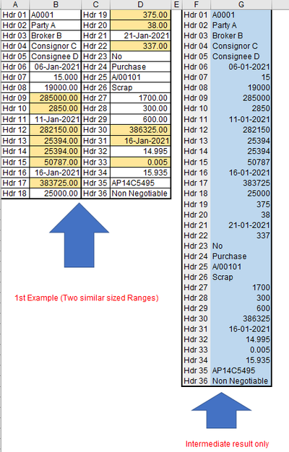Select column G header

coord(241,4)
